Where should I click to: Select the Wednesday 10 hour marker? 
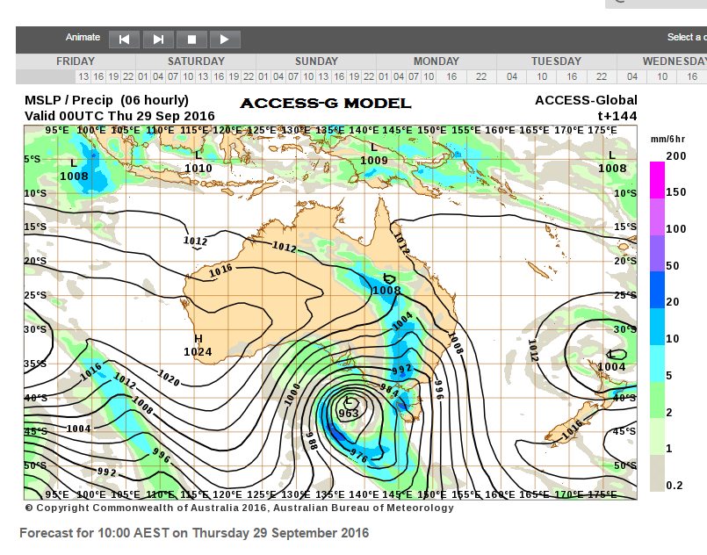pos(662,76)
